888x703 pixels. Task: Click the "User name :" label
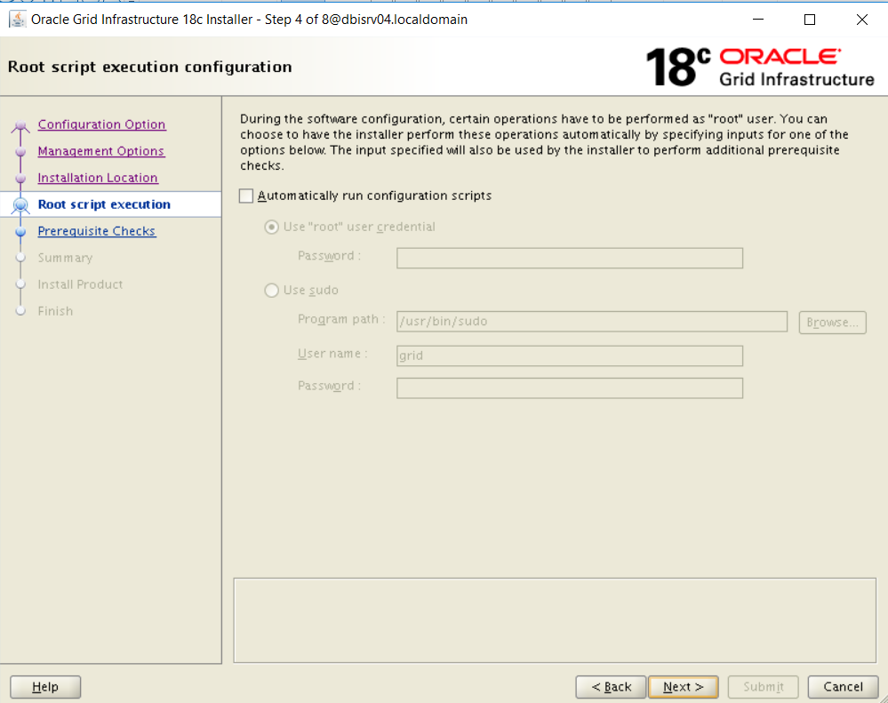[333, 354]
